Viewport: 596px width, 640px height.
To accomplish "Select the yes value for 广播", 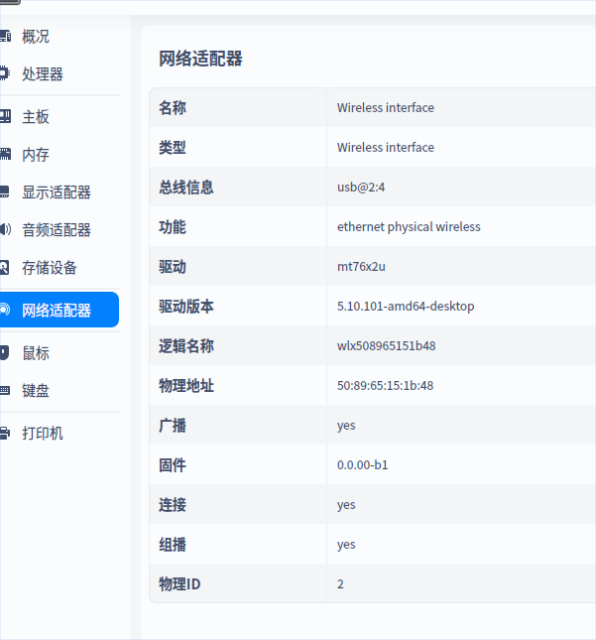I will (x=346, y=426).
